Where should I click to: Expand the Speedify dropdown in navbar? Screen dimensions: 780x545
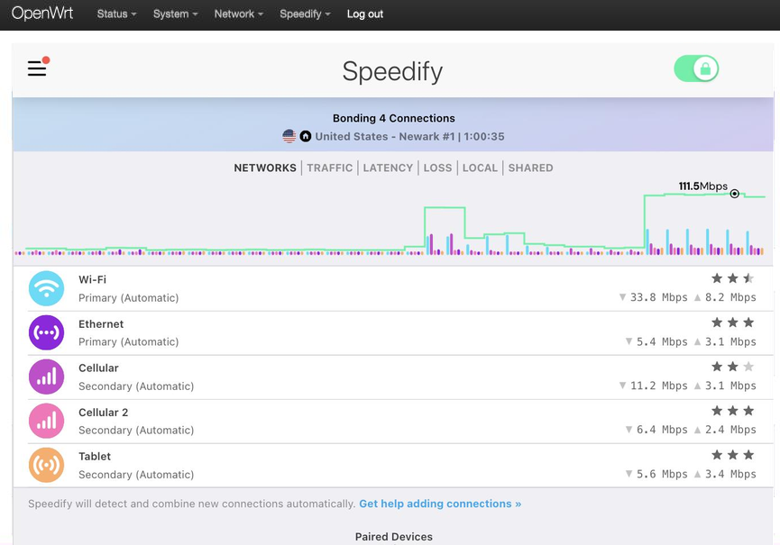[x=305, y=14]
